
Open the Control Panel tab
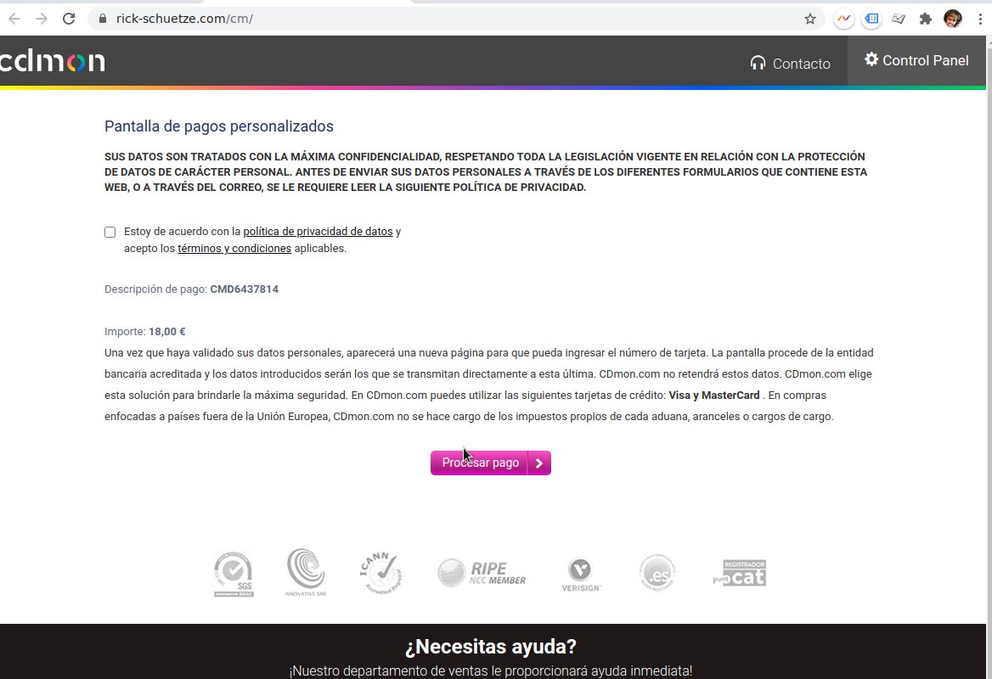(916, 61)
